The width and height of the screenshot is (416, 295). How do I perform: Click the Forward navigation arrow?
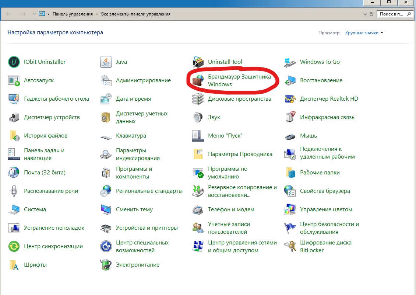[23, 14]
